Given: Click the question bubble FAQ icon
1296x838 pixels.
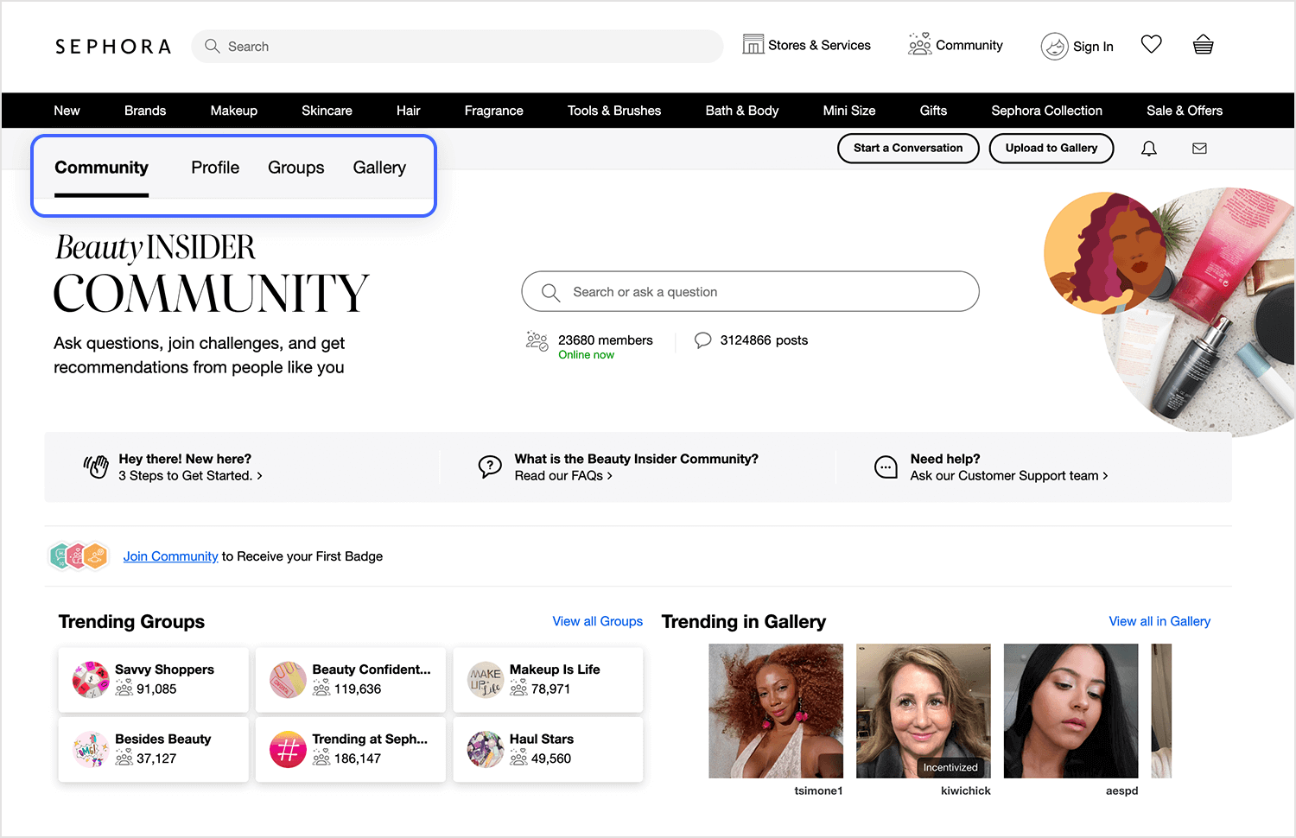Looking at the screenshot, I should point(490,467).
